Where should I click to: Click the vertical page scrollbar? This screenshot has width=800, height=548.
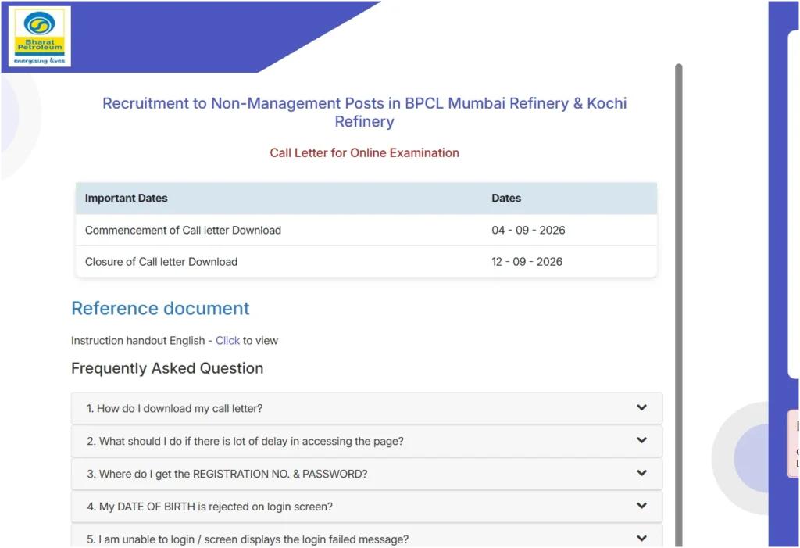pyautogui.click(x=679, y=305)
